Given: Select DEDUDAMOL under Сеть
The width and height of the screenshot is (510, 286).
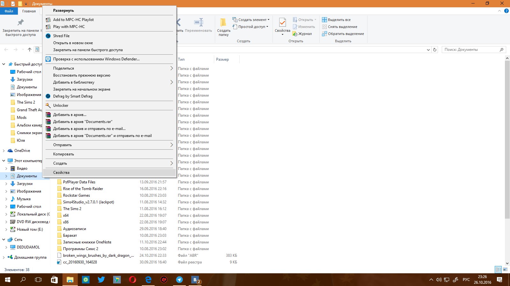Looking at the screenshot, I should 28,247.
